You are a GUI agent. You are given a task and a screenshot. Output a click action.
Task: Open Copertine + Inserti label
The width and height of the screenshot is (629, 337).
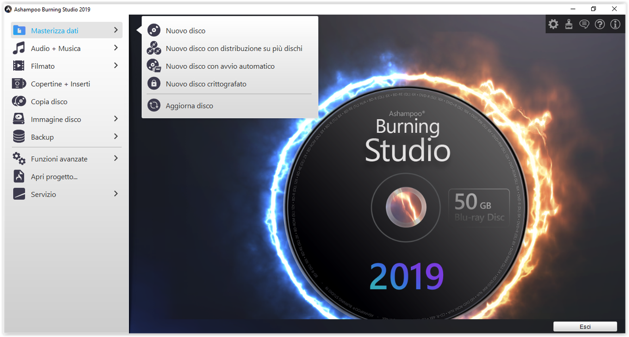coord(60,84)
